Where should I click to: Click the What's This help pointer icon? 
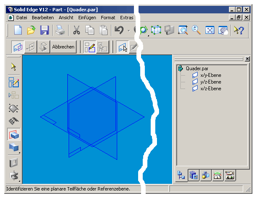[239, 30]
